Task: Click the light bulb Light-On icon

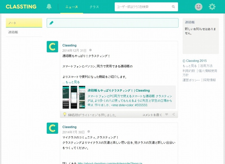Action: click(x=65, y=114)
